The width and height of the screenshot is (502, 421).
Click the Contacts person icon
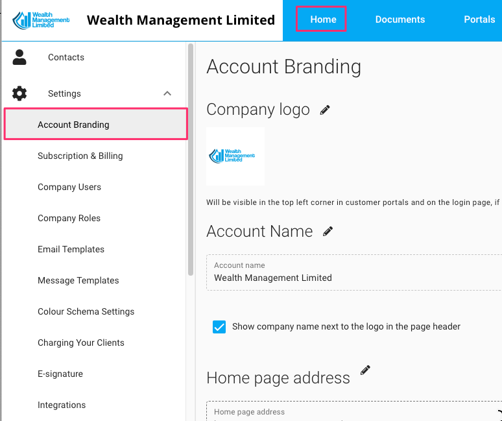(19, 57)
